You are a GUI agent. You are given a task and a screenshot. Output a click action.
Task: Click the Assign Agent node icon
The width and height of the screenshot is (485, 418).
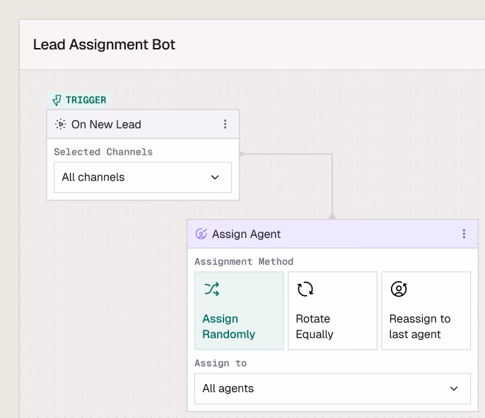pyautogui.click(x=201, y=234)
